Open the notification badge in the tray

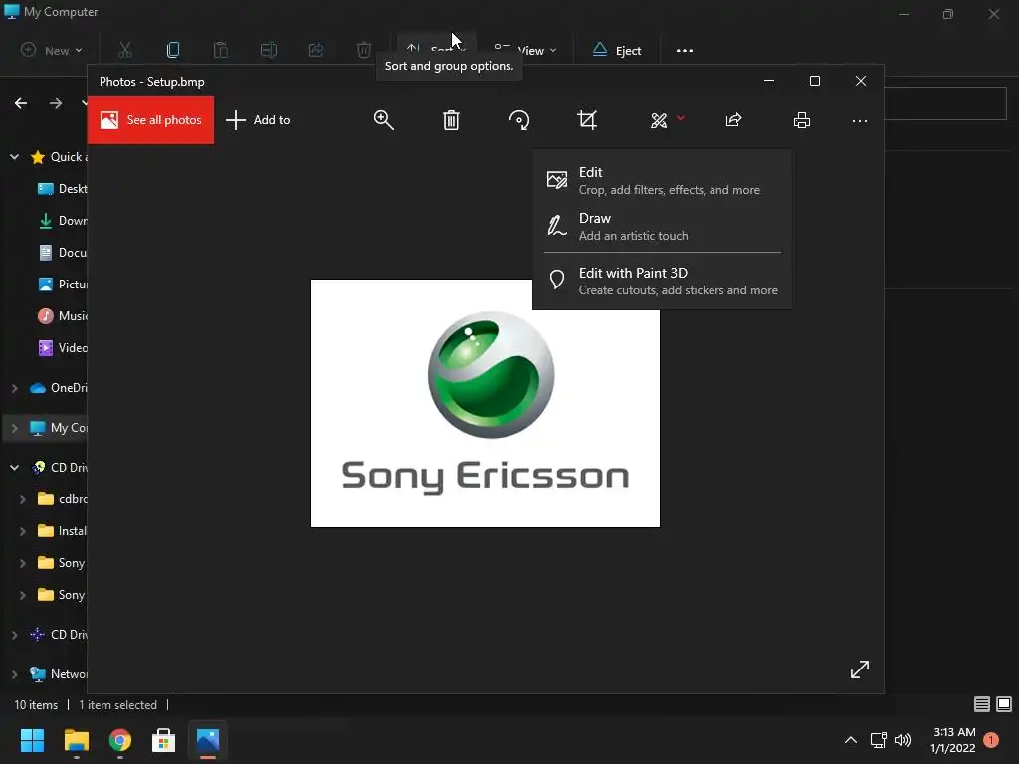click(x=991, y=740)
